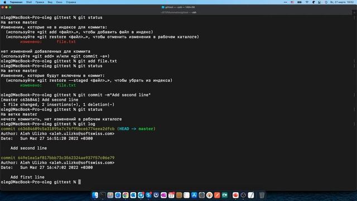Click the terminal cursor at the last prompt
357x201 pixels.
tap(79, 182)
